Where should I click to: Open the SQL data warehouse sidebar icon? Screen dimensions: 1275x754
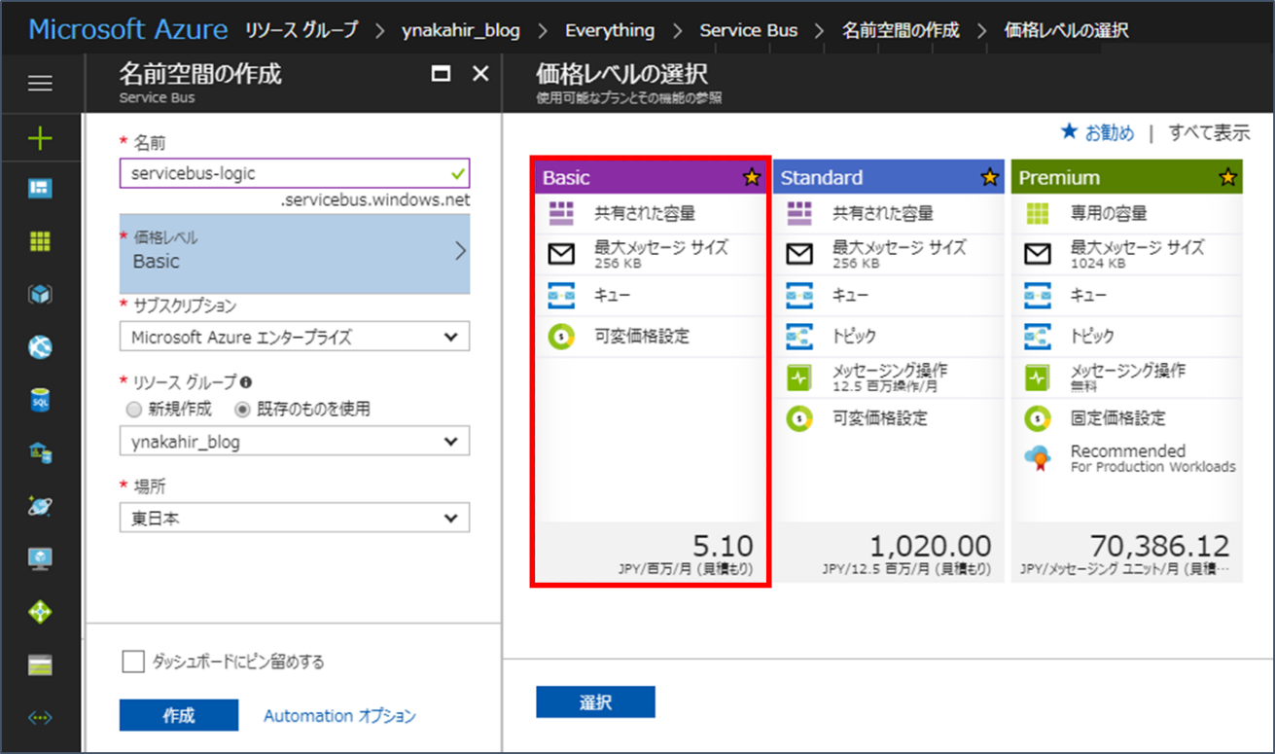(40, 452)
